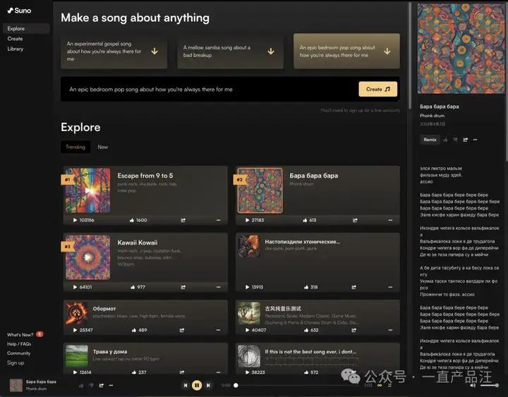Open the Kawaii Kowaii cover art
The width and height of the screenshot is (508, 397).
coord(87,257)
